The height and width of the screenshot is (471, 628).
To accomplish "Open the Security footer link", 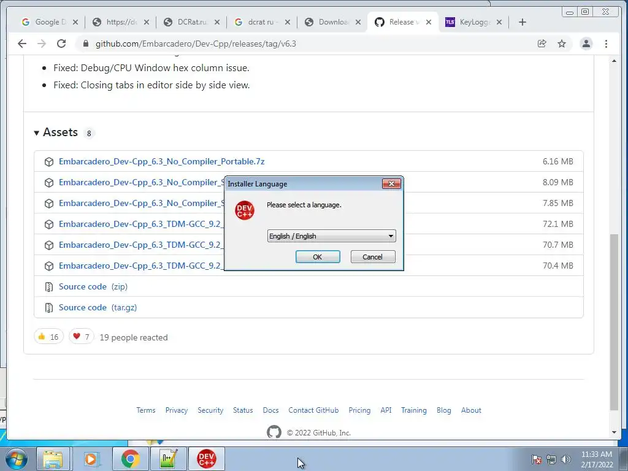I will coord(210,410).
